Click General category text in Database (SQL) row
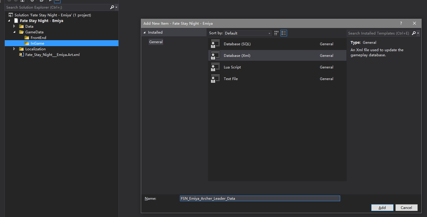 coord(326,44)
